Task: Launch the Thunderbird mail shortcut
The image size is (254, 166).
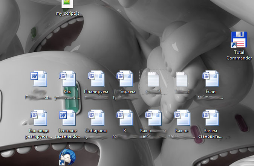Action: (x=67, y=157)
